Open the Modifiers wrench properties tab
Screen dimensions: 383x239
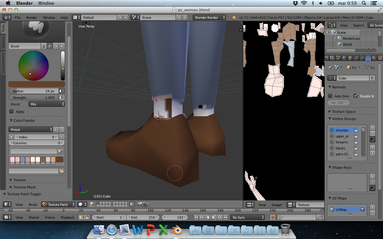362,58
